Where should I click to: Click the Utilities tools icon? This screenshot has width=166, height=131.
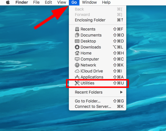(x=77, y=83)
